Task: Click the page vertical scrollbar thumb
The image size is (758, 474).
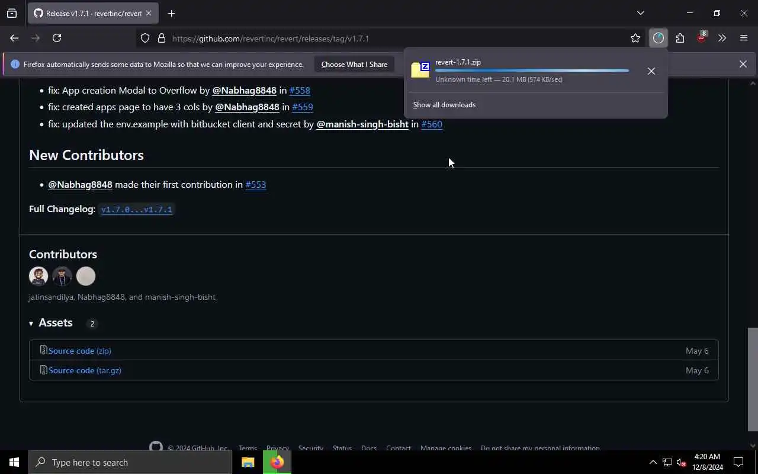Action: (753, 379)
